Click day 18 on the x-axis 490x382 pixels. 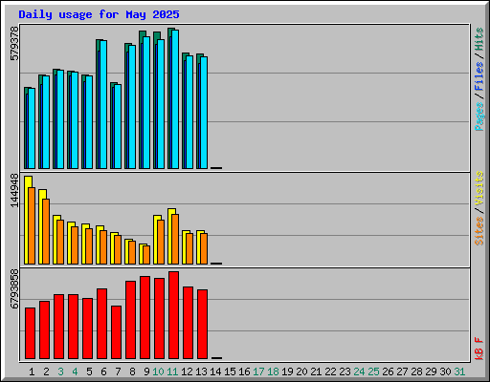pos(273,371)
